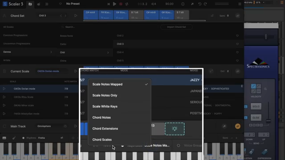285x160 pixels.
Task: Click the detach arrow icon in the header
Action: [192, 4]
